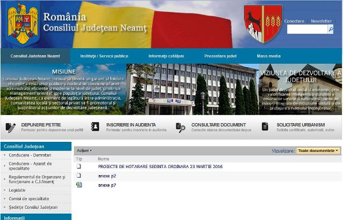Viewport: 343px width, 220px height.
Task: Click INSCRIERE IN AUDIENTA heading
Action: (x=131, y=125)
